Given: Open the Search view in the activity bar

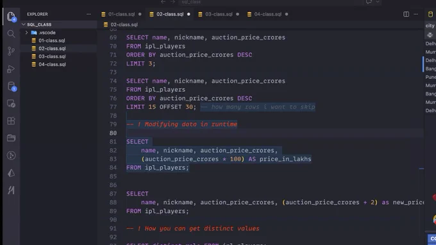Looking at the screenshot, I should [x=11, y=34].
